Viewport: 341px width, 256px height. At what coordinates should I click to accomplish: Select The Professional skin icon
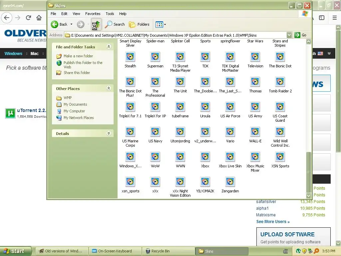coord(155,82)
